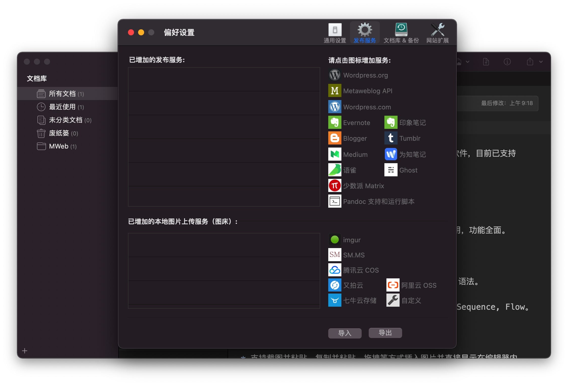The width and height of the screenshot is (568, 386).
Task: Open 废纸篓 in the library sidebar
Action: pyautogui.click(x=68, y=133)
